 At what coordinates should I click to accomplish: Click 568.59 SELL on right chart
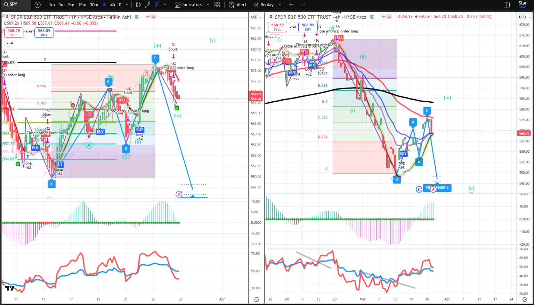tap(277, 27)
